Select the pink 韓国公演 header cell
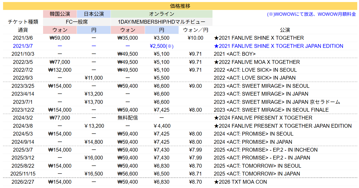359x188 pixels. [x=60, y=14]
